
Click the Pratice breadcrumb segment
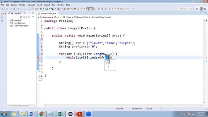pyautogui.click(x=67, y=17)
